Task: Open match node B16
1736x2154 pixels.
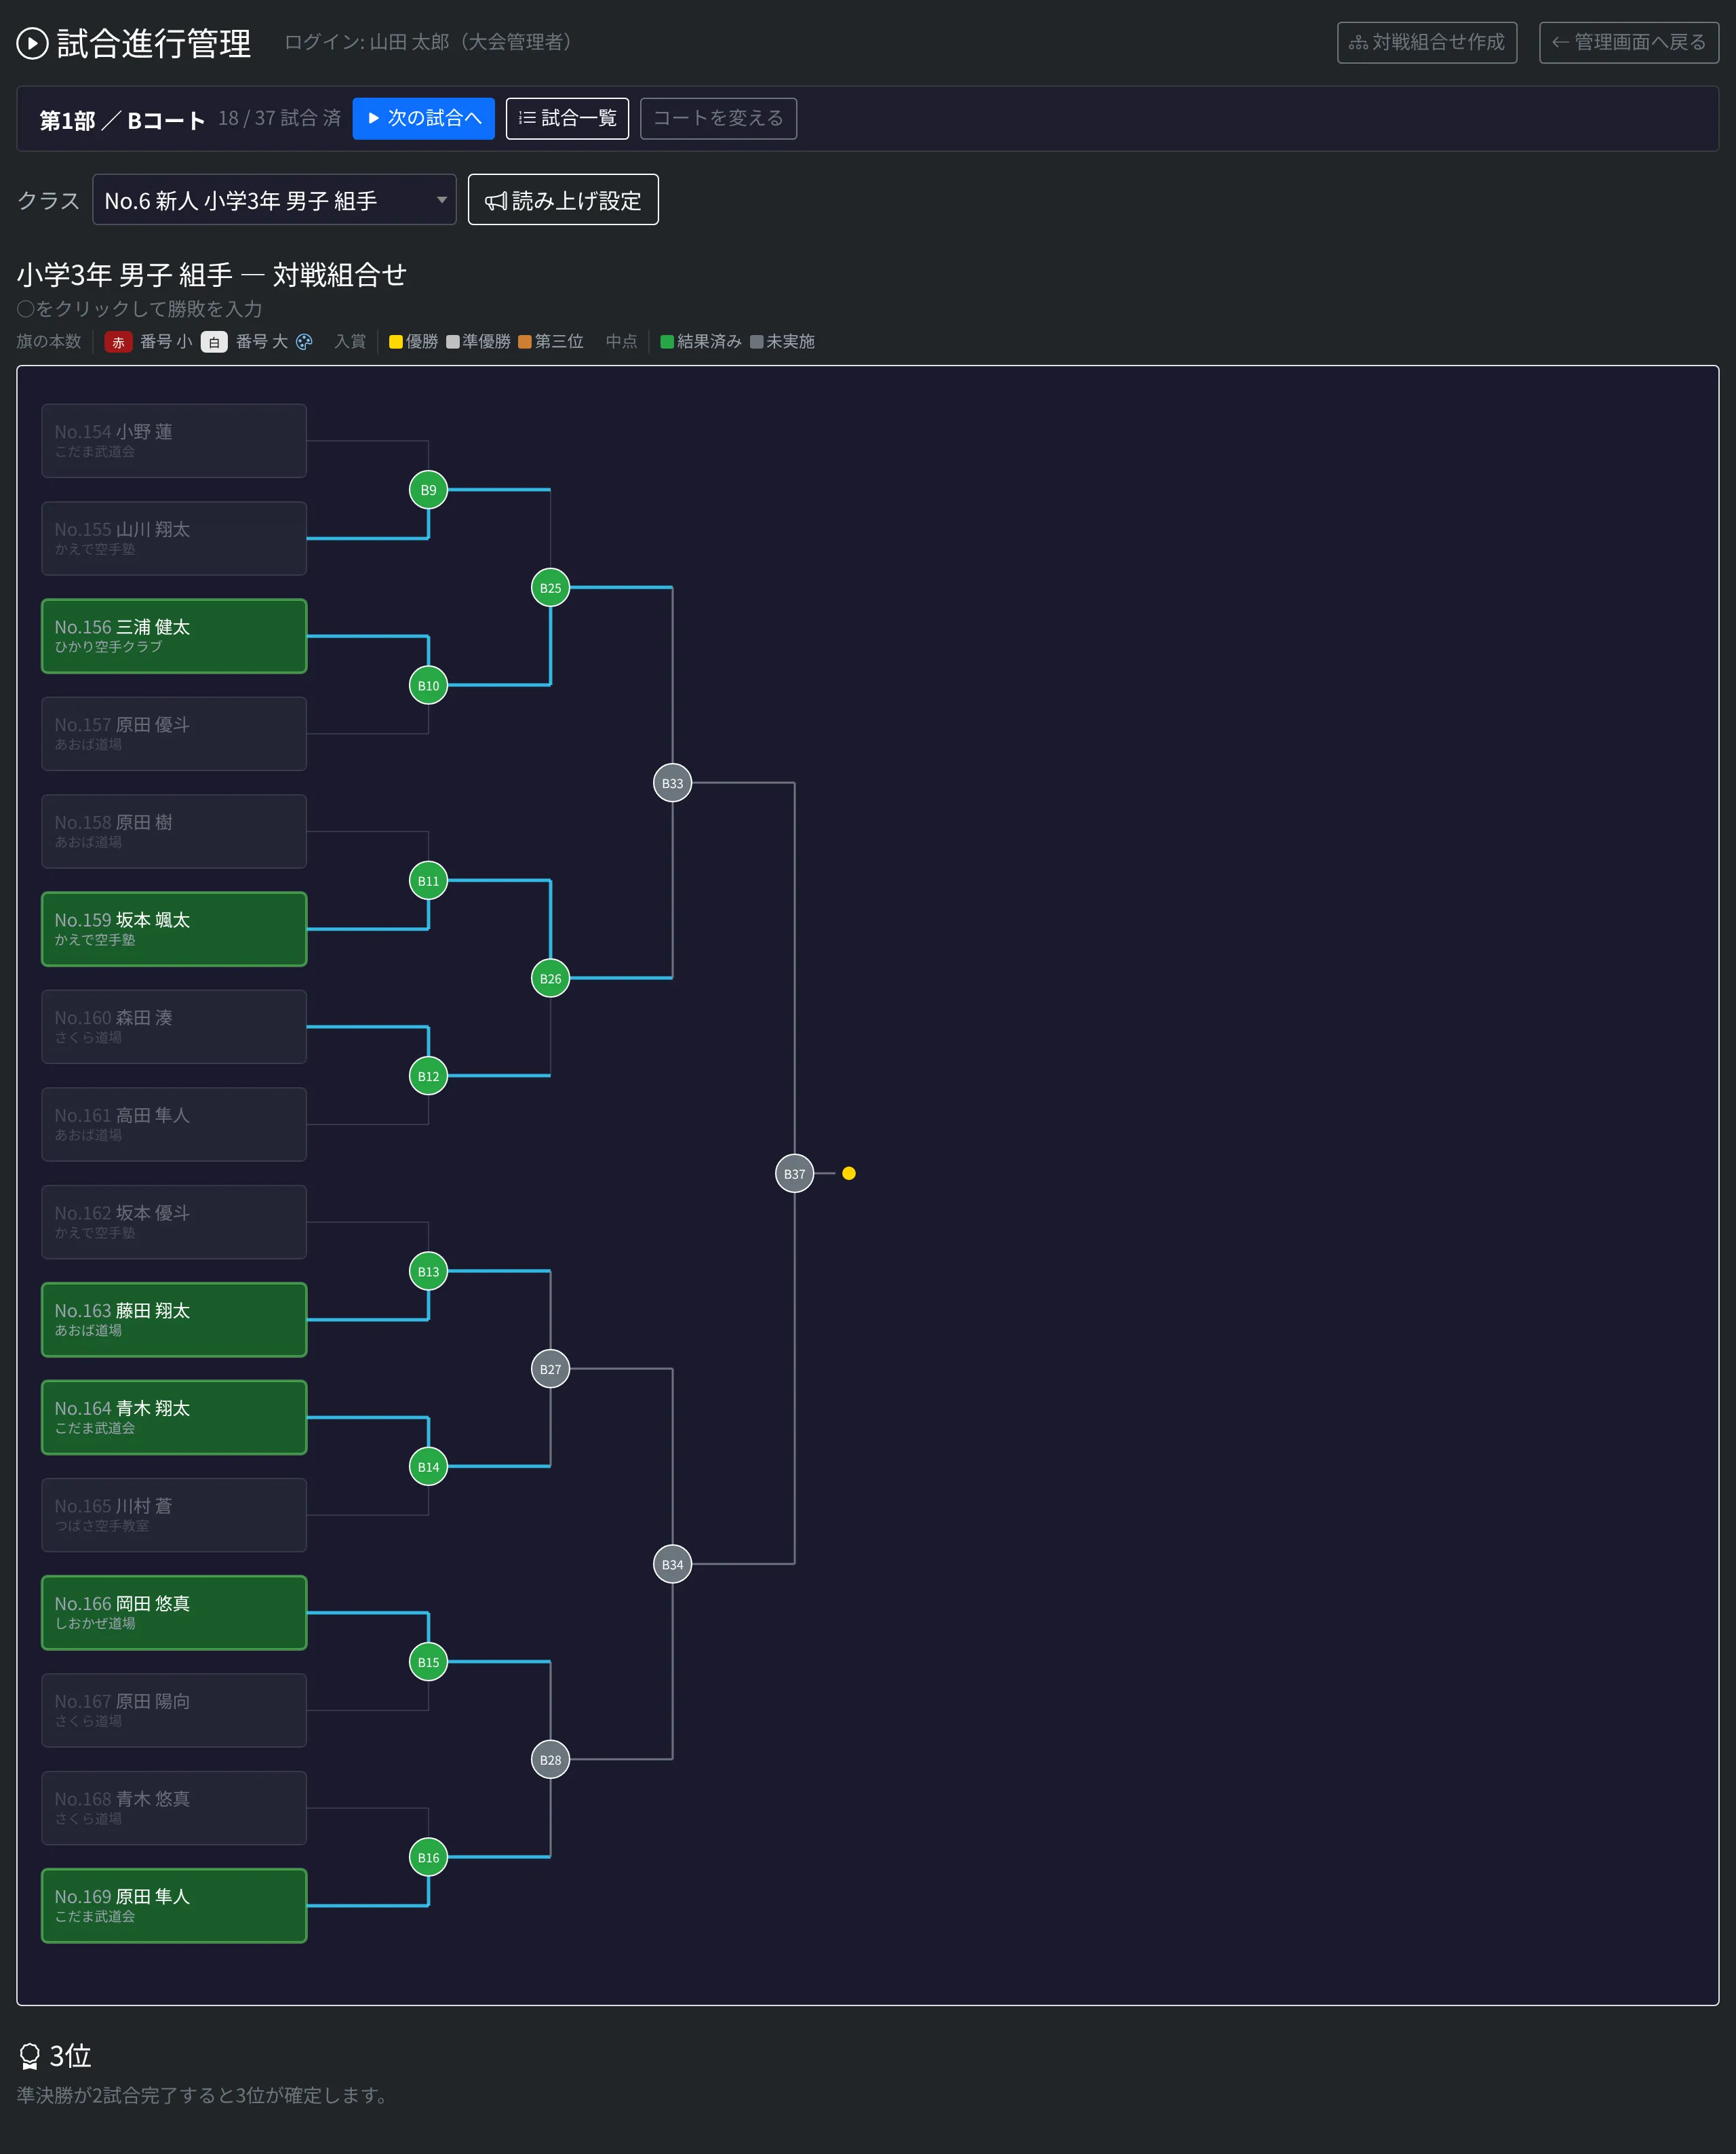Action: [x=428, y=1857]
